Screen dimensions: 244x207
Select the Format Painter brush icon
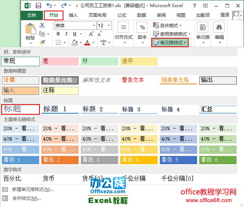point(42,42)
